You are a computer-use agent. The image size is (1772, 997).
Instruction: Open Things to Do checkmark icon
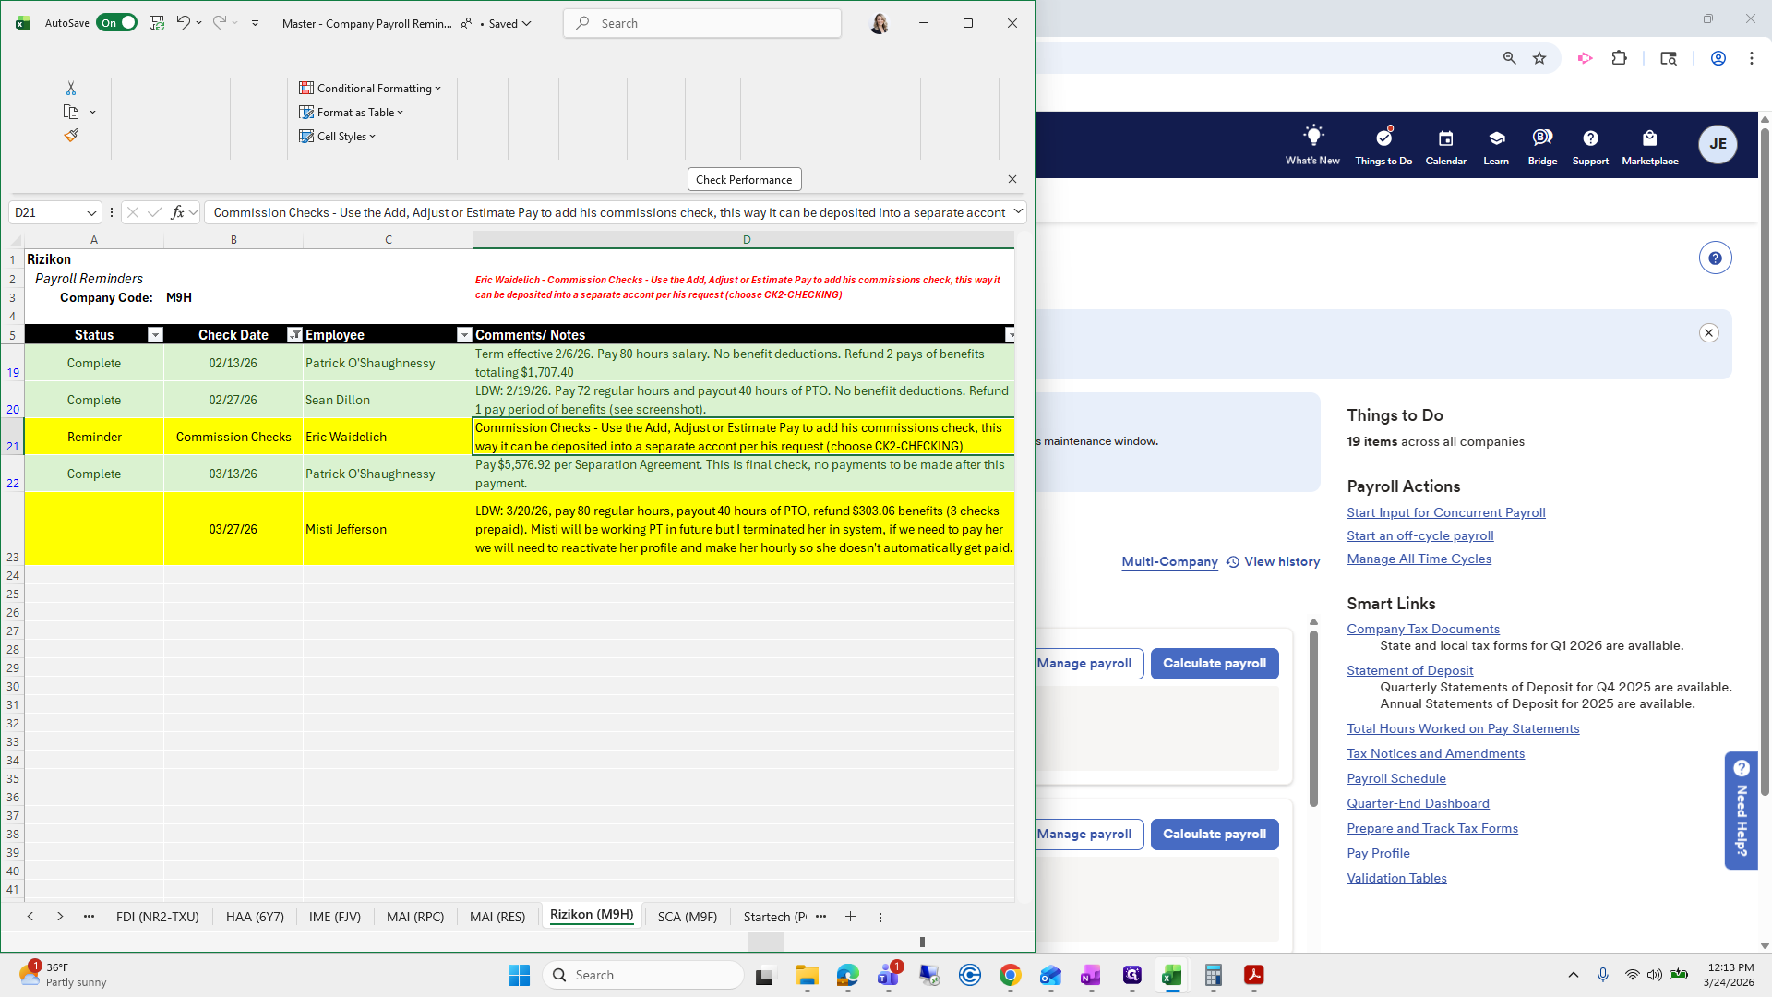(x=1383, y=138)
